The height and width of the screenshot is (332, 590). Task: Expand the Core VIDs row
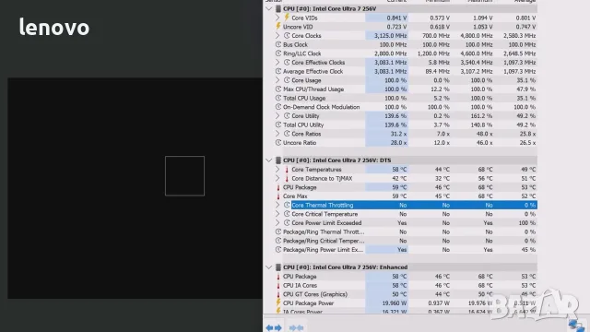pos(277,18)
